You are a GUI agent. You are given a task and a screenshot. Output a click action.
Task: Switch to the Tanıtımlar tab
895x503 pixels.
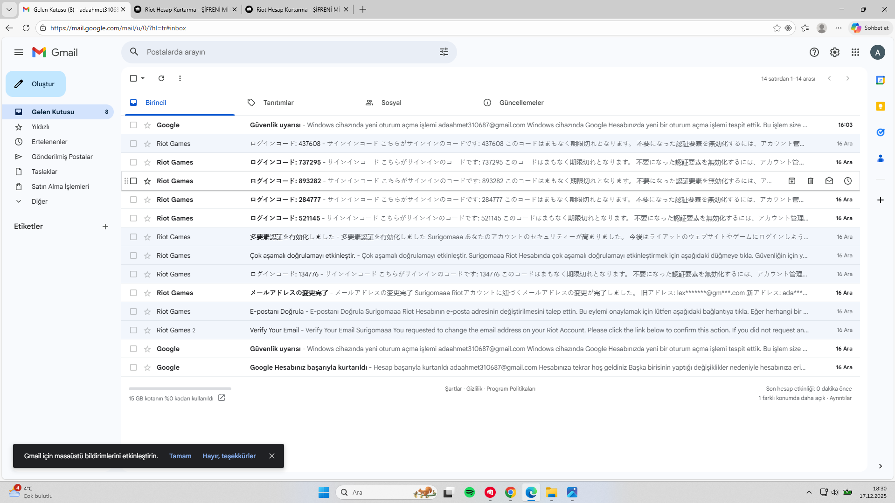297,103
